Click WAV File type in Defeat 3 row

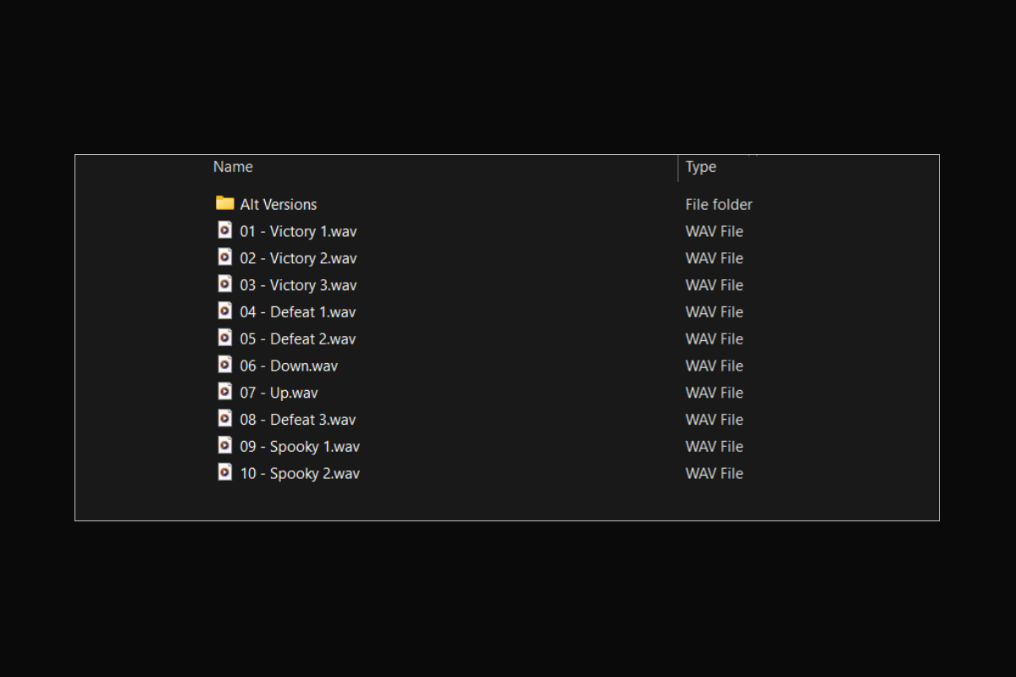[x=715, y=420]
